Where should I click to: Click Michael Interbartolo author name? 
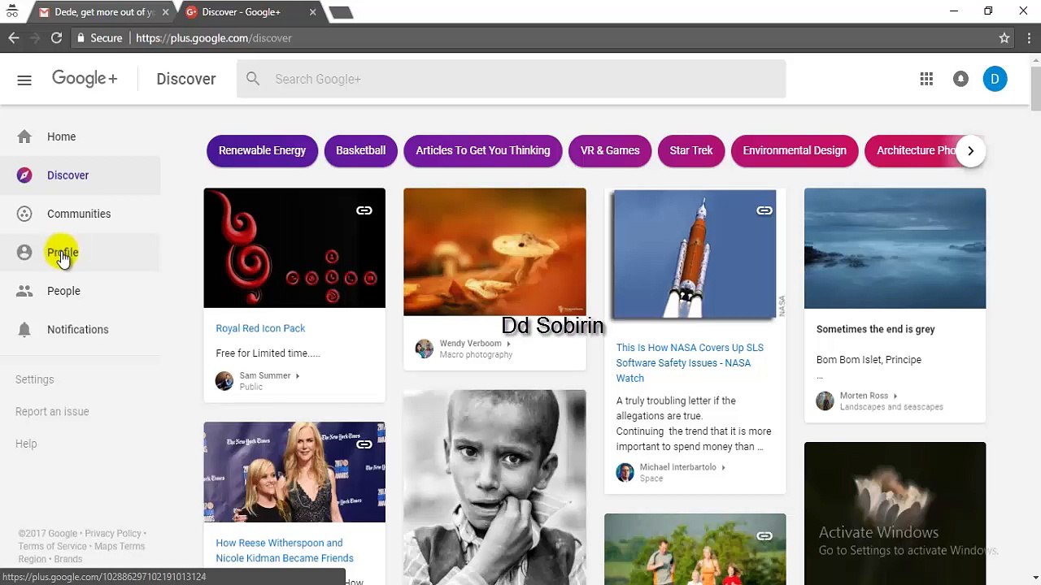677,467
